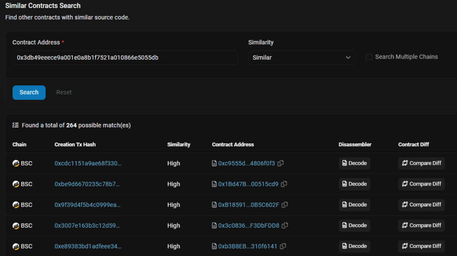Image resolution: width=457 pixels, height=256 pixels.
Task: Click BSC chain icon in 0x3007e163b3c12d59 row
Action: click(16, 226)
